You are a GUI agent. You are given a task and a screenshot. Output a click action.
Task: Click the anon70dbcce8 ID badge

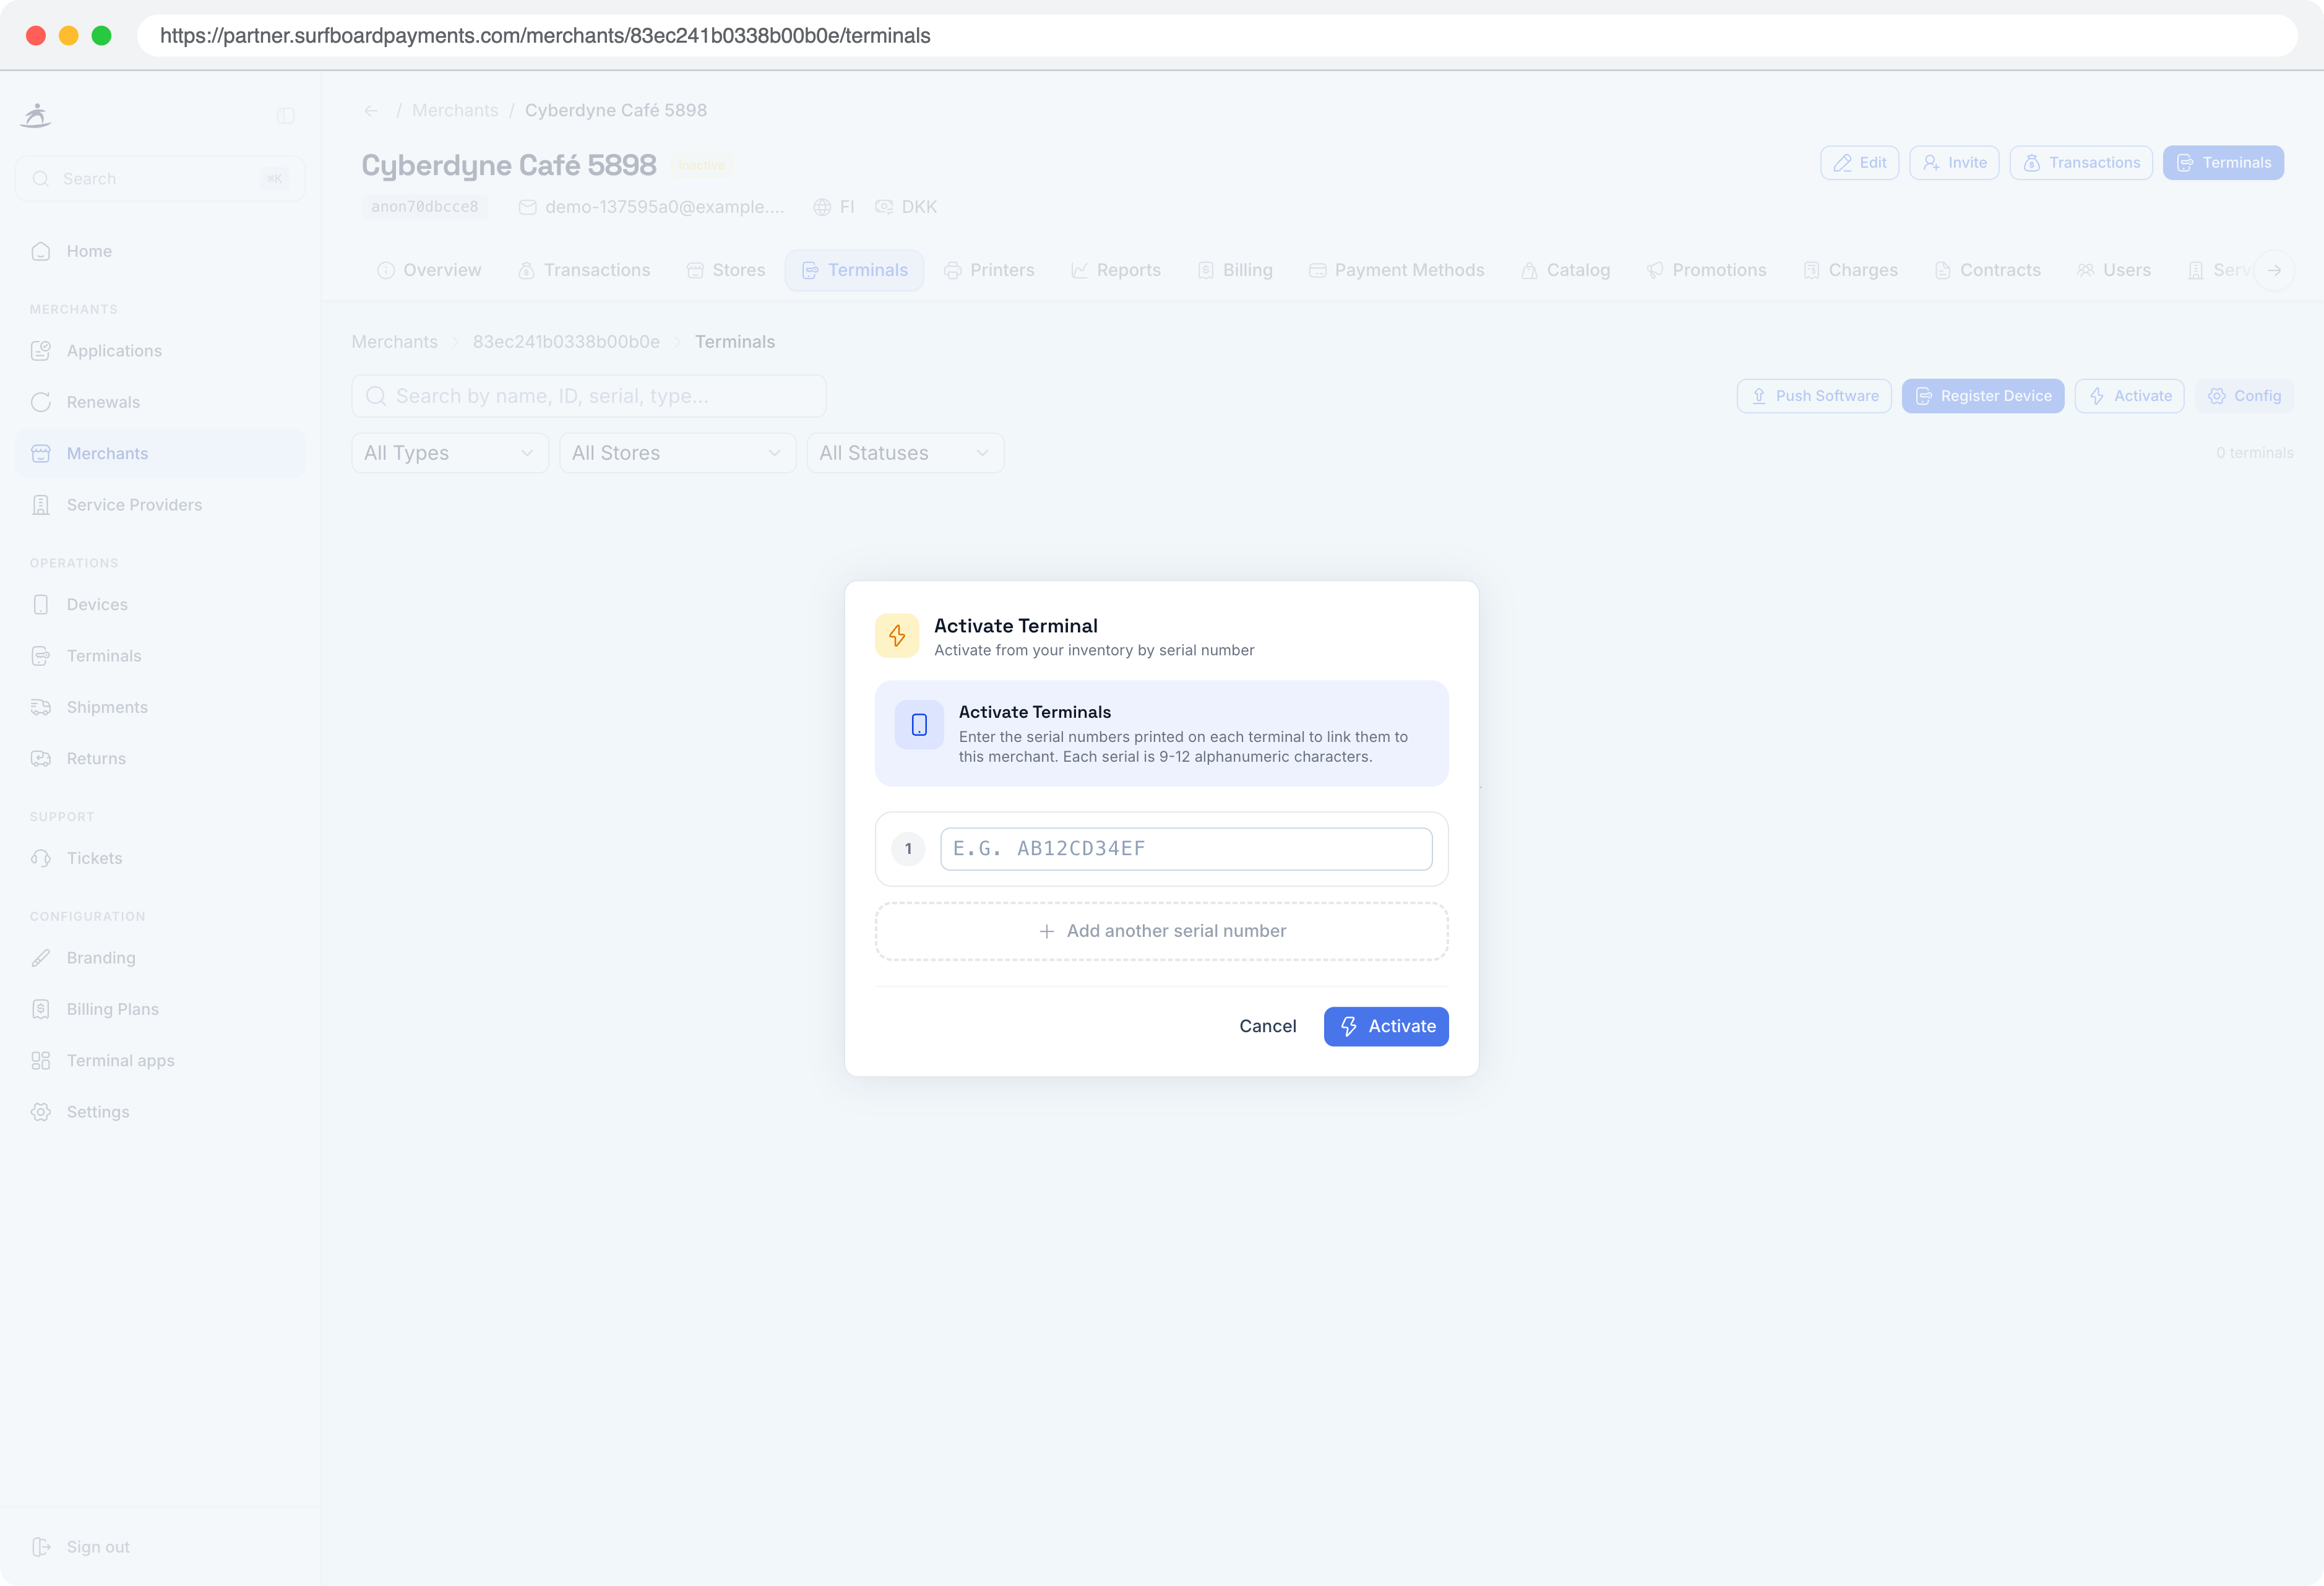425,207
